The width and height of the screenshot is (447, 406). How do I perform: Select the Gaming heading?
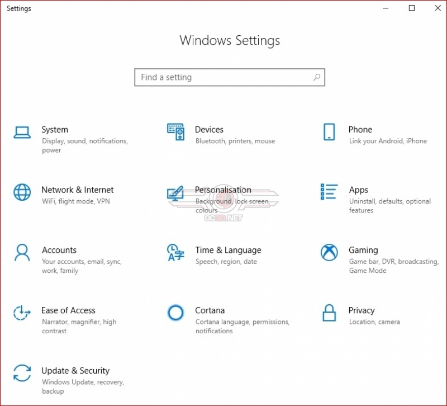(x=364, y=250)
